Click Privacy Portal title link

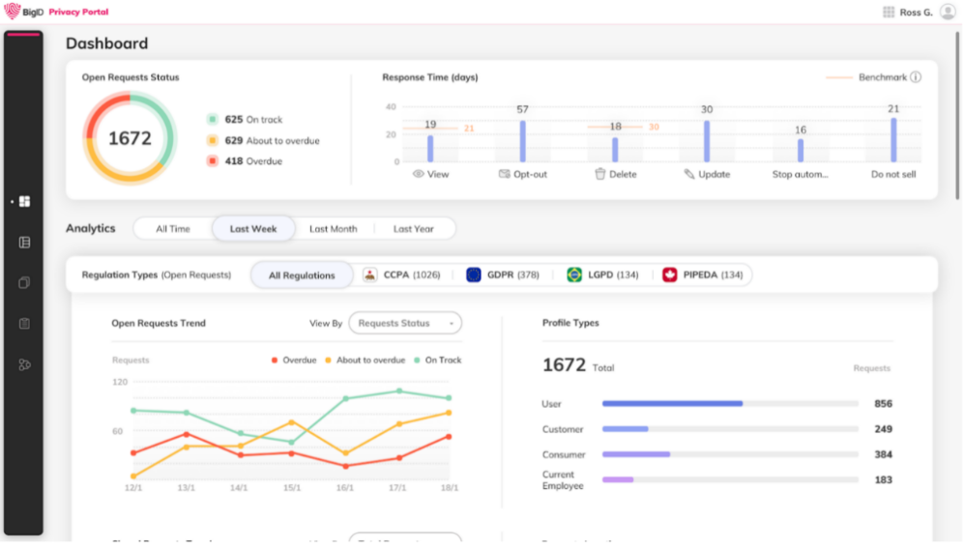coord(78,12)
